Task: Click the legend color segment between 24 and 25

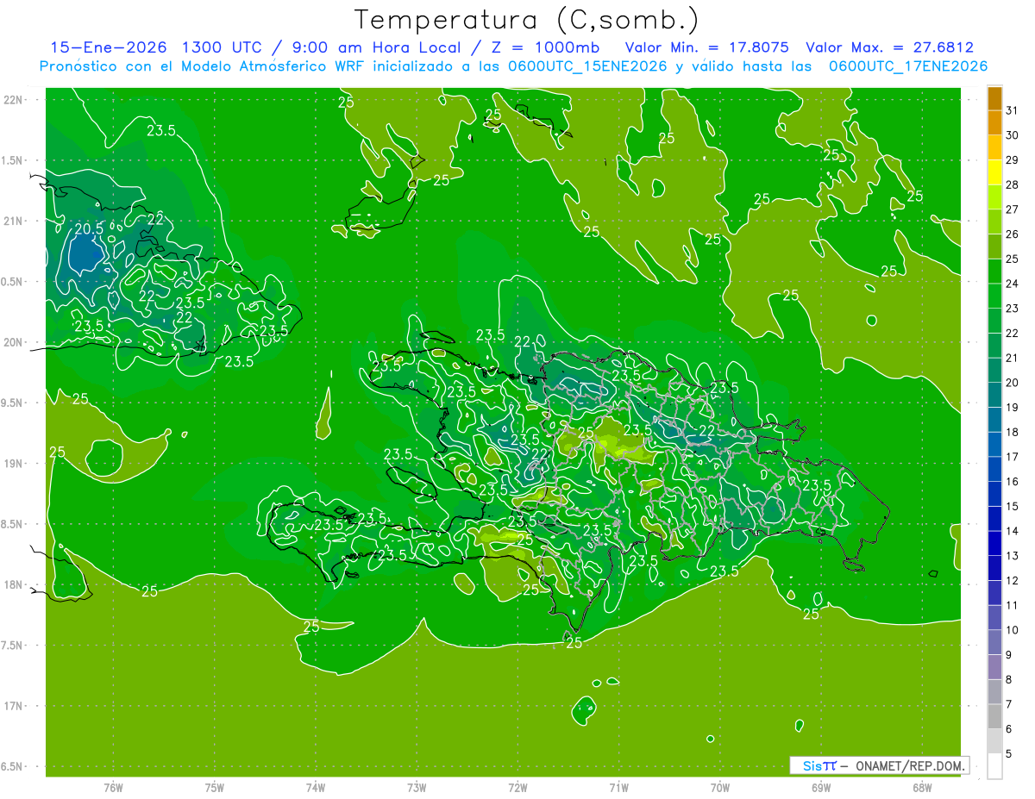Action: pyautogui.click(x=994, y=272)
